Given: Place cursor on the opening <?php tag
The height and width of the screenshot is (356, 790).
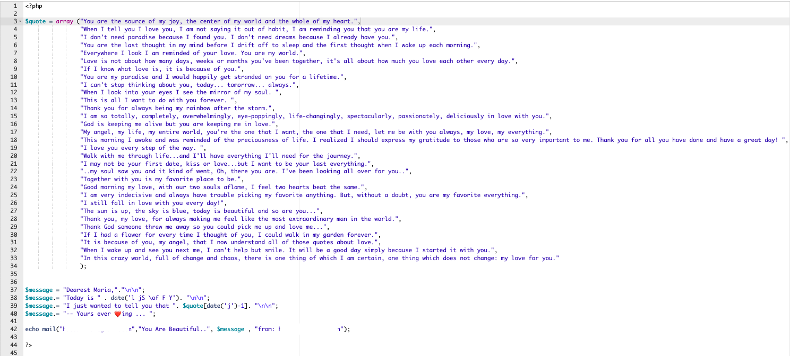Looking at the screenshot, I should [34, 5].
